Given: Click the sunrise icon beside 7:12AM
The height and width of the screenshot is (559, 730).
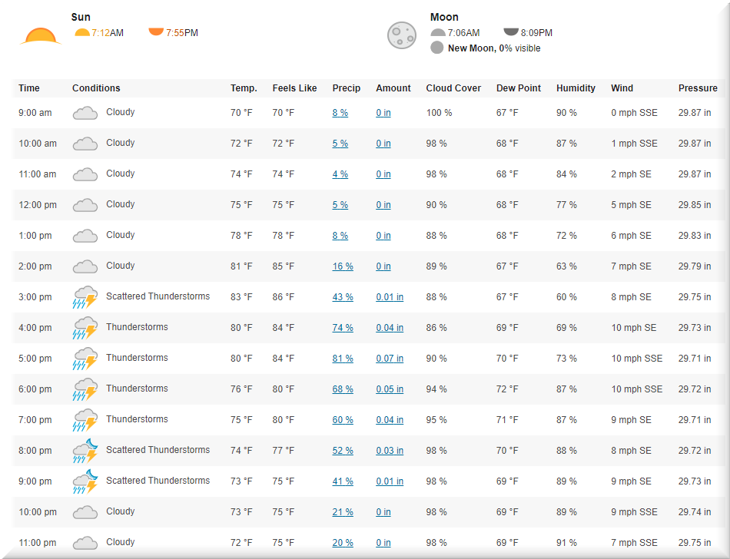Looking at the screenshot, I should [82, 32].
